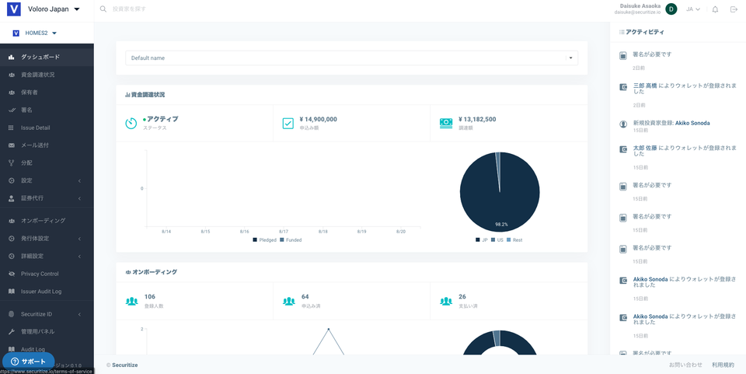Toggle the Pledged legend series
The image size is (746, 374).
click(x=264, y=240)
